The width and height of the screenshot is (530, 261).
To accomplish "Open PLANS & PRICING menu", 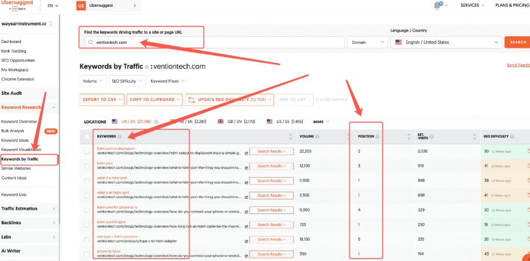I will (x=512, y=5).
